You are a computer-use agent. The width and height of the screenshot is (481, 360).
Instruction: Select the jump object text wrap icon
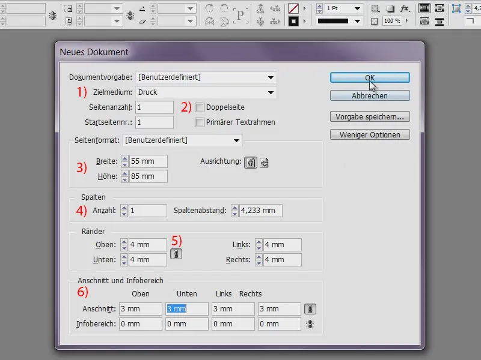(x=440, y=22)
